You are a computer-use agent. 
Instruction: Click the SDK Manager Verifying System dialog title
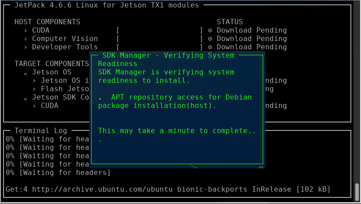point(168,56)
